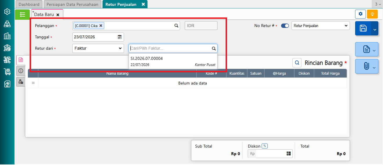383x165 pixels.
Task: Click the Diskon column header
Action: [304, 73]
